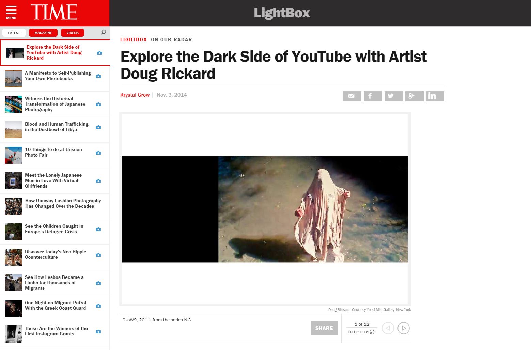
Task: Open the slideshow in full screen
Action: tap(361, 332)
